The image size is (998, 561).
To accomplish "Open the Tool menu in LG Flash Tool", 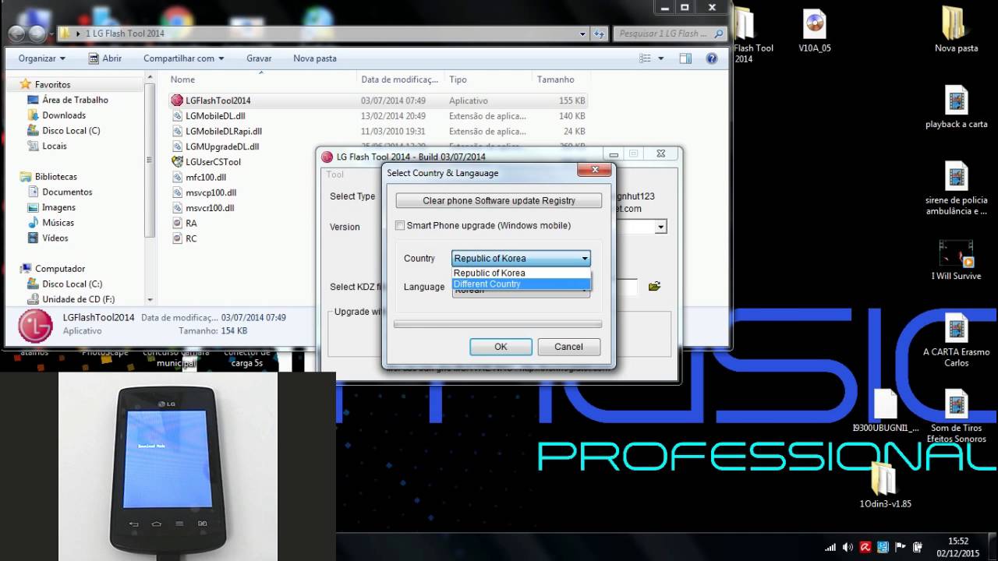I will [334, 175].
